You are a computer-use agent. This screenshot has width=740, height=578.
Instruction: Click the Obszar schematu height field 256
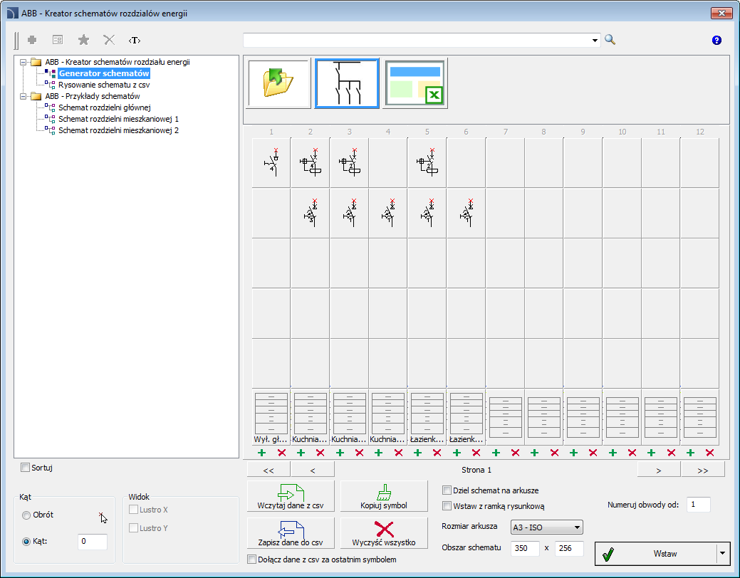(x=569, y=548)
